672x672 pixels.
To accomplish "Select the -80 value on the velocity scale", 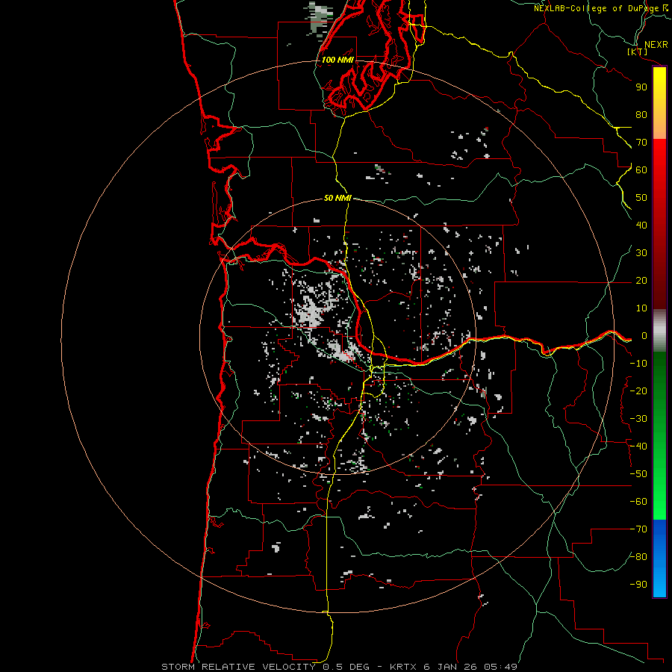I will coord(638,557).
